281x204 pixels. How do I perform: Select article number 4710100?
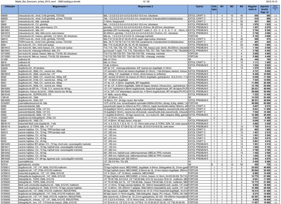pyautogui.click(x=6, y=36)
